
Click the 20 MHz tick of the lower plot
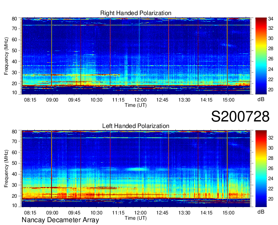(14, 196)
